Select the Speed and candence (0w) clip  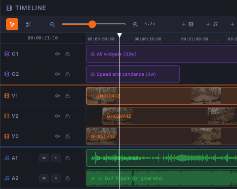click(133, 74)
